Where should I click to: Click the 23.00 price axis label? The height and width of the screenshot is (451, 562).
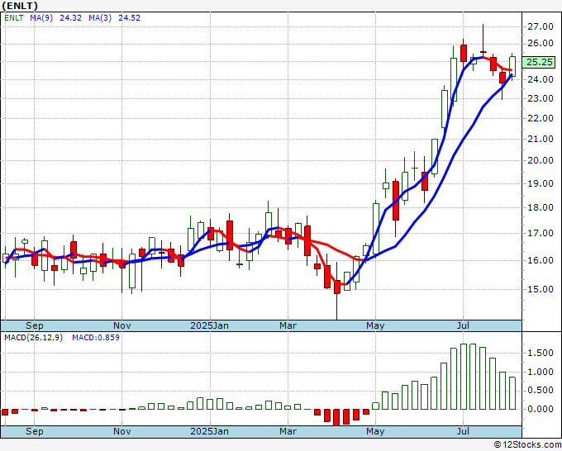pyautogui.click(x=541, y=98)
